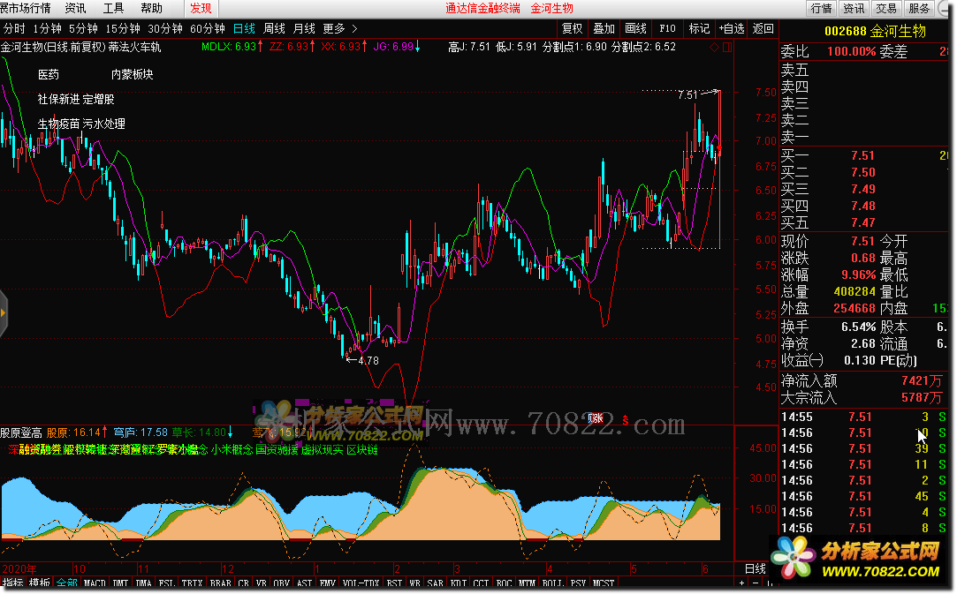Screen dimensions: 957x594
Task: Click stock code 002688 金河生物 header
Action: click(875, 31)
